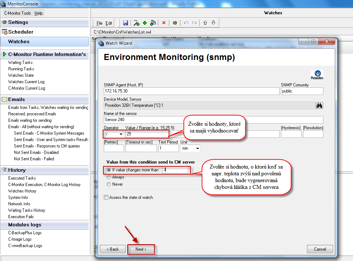Click the SNMP Agent host IP field
Screen dimensions: 353x261
coord(191,91)
